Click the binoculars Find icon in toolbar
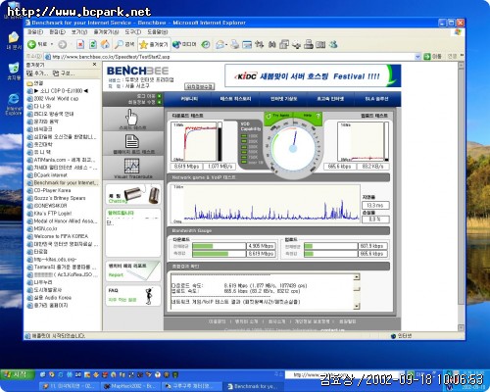 pyautogui.click(x=271, y=44)
